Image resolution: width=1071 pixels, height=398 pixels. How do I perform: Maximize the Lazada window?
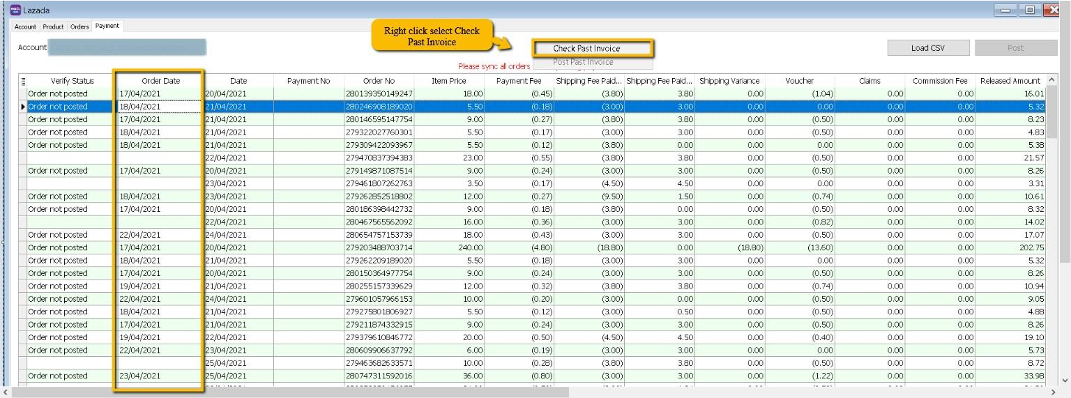[1029, 10]
